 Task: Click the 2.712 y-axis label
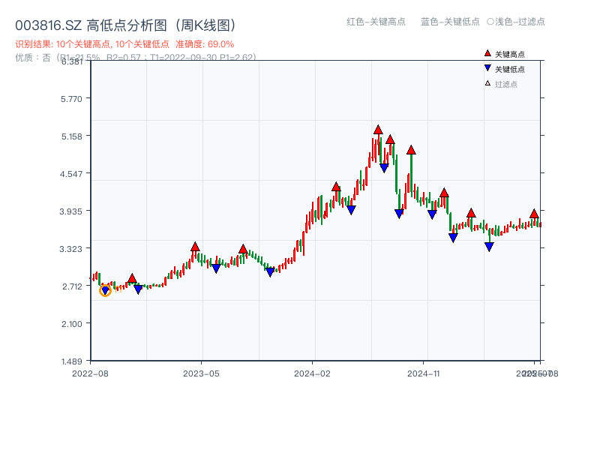[71, 286]
